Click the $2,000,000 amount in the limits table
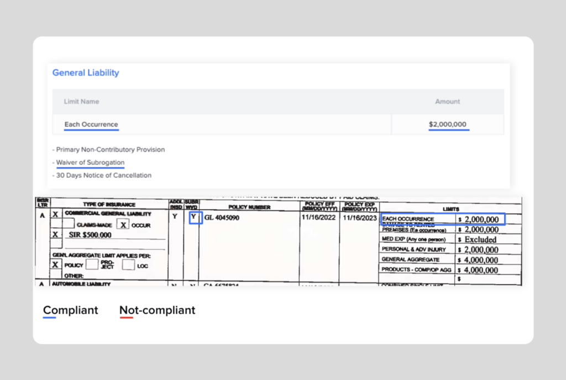566x380 pixels. click(448, 124)
